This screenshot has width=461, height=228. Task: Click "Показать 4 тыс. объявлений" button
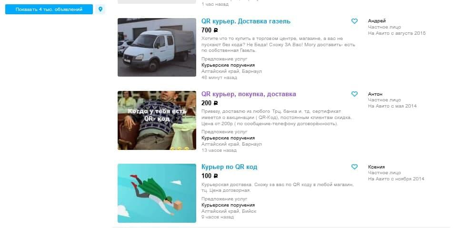49,10
